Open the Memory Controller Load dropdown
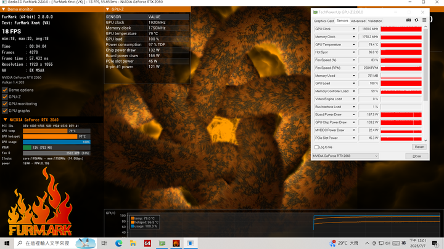444x249 pixels. (x=354, y=91)
